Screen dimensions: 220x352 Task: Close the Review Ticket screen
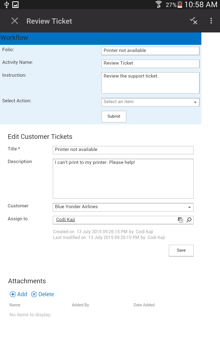click(15, 21)
